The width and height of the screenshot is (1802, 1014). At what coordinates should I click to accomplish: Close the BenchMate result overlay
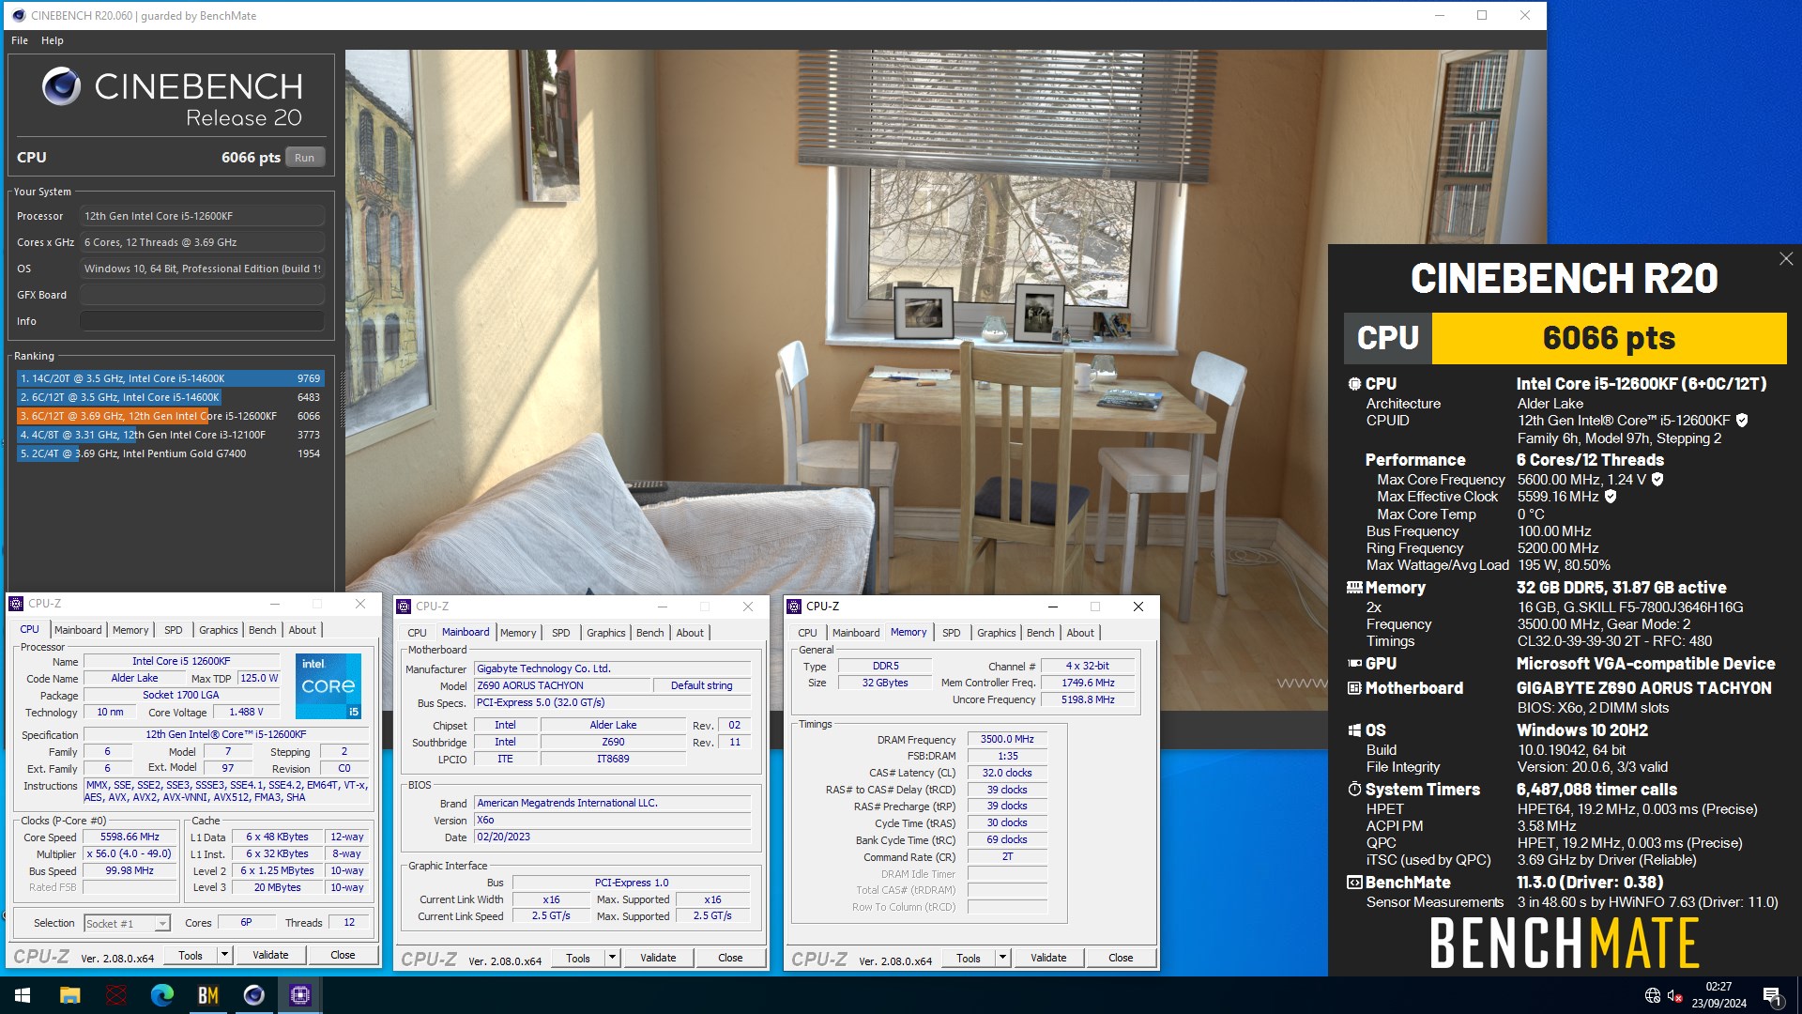(1786, 259)
